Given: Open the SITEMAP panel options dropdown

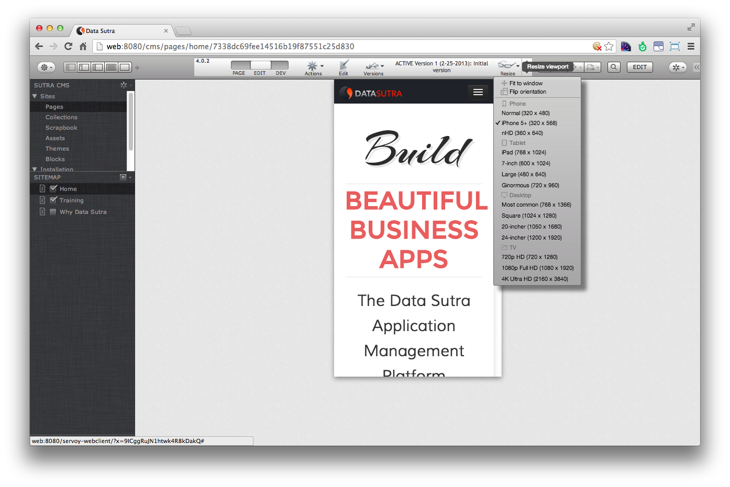Looking at the screenshot, I should click(x=125, y=177).
